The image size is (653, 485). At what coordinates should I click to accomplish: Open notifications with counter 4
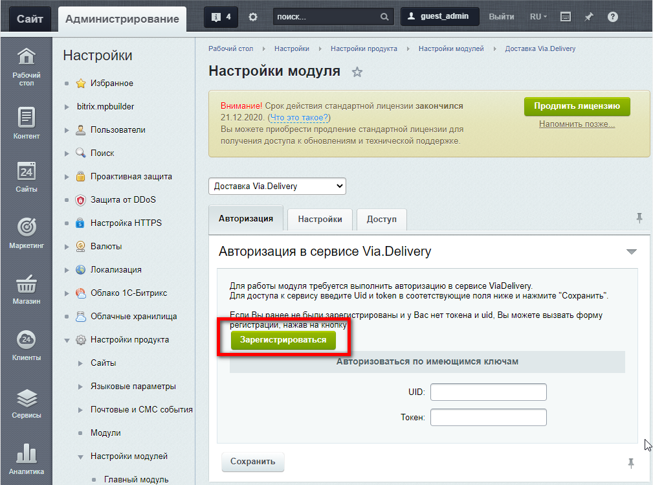point(221,17)
